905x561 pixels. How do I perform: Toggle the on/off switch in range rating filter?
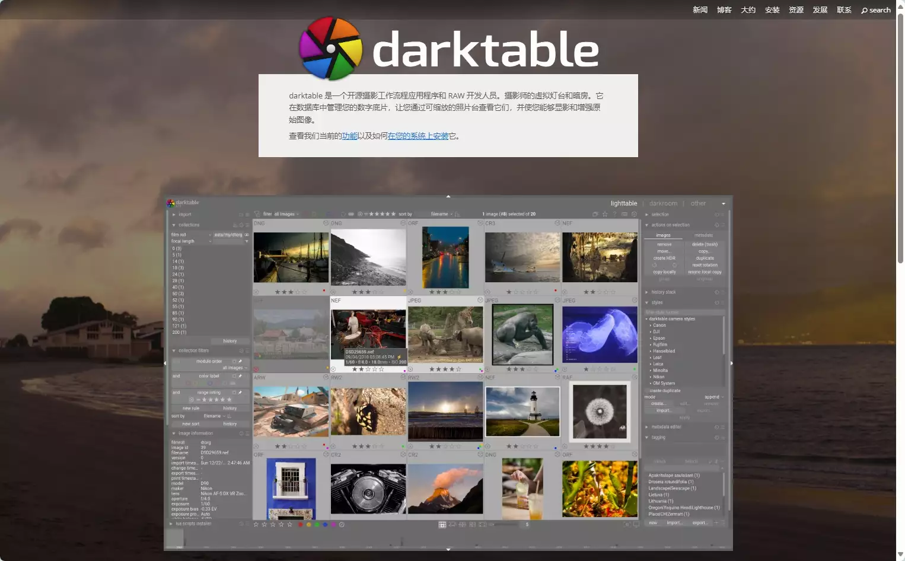tap(234, 393)
